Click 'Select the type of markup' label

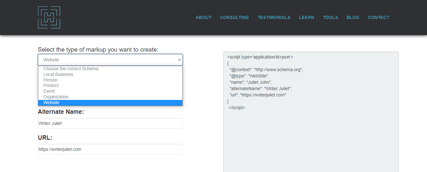point(98,50)
